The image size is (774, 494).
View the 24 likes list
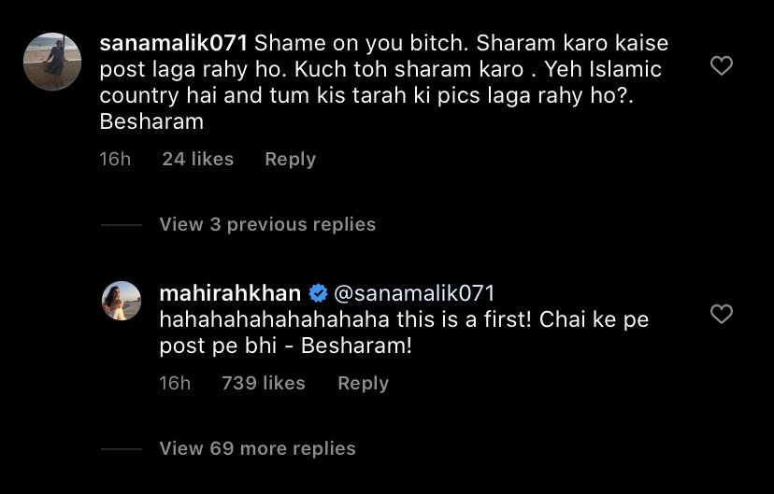click(x=198, y=160)
